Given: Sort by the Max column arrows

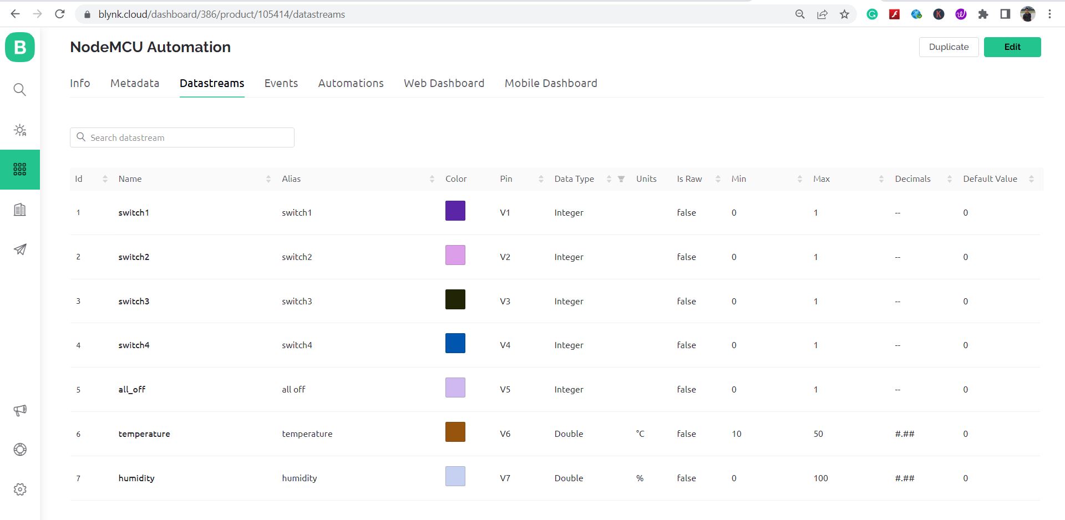Looking at the screenshot, I should tap(881, 179).
